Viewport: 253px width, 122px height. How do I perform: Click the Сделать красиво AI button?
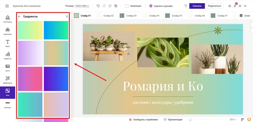(161, 6)
